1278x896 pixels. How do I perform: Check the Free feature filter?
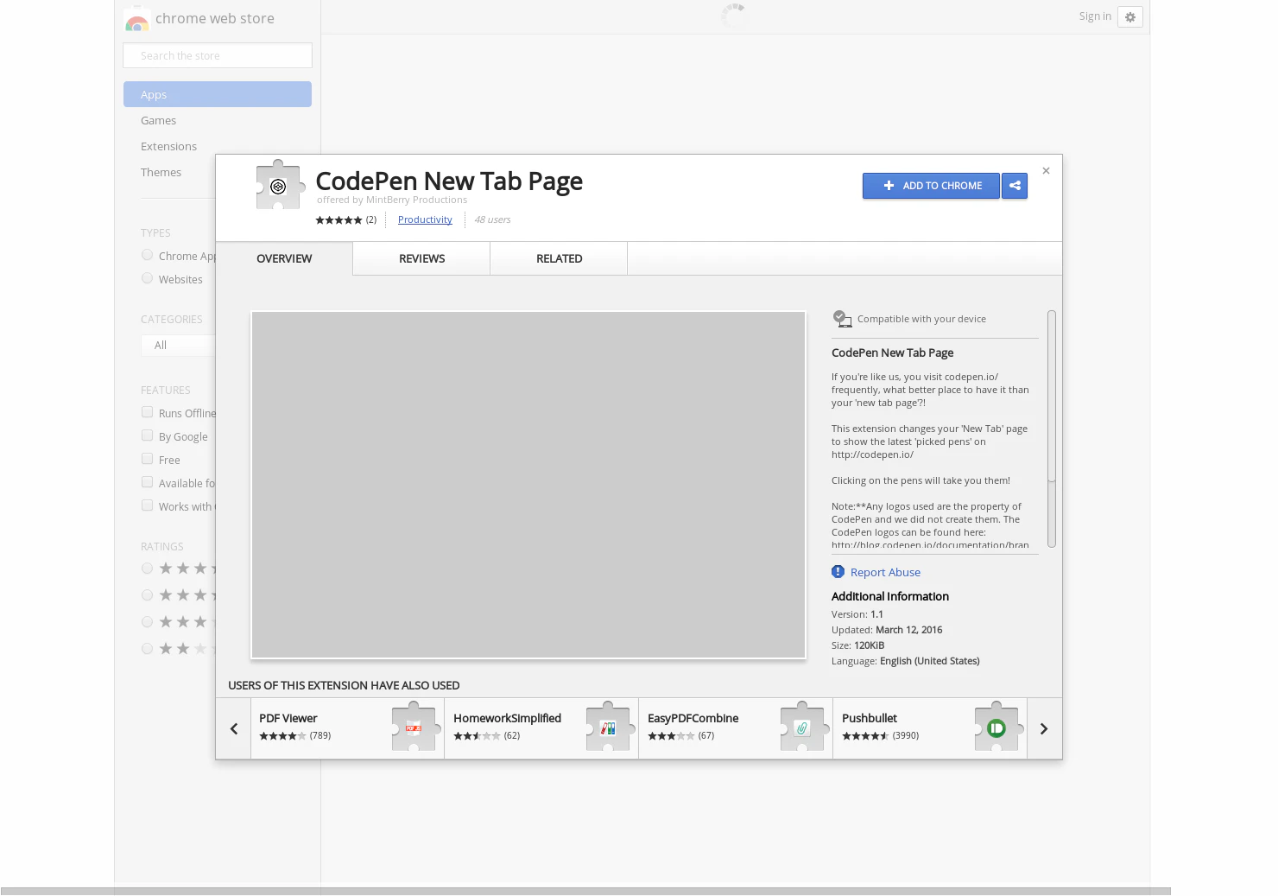147,459
